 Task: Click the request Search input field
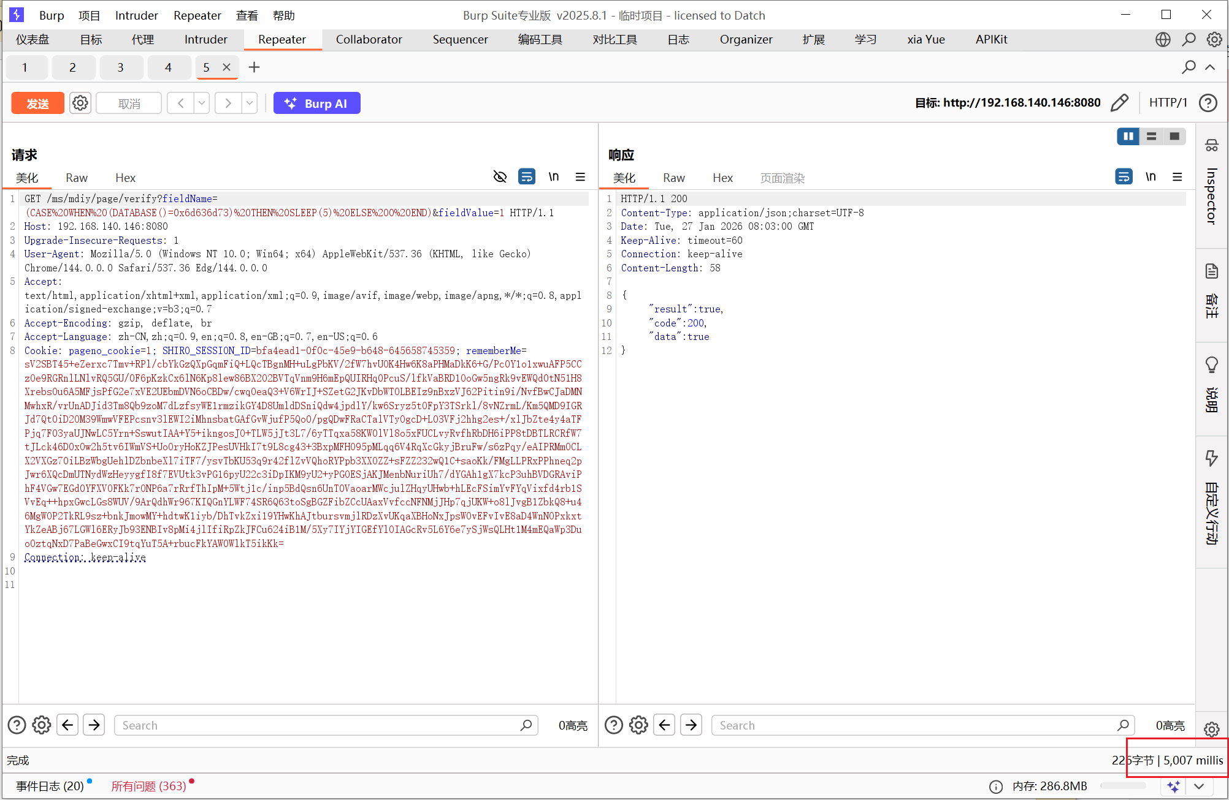(319, 725)
